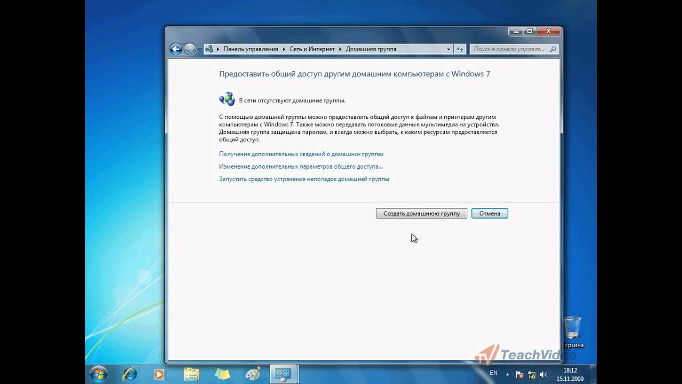Open the yellow folders taskbar icon
Screen dimensions: 682x384
pyautogui.click(x=222, y=374)
